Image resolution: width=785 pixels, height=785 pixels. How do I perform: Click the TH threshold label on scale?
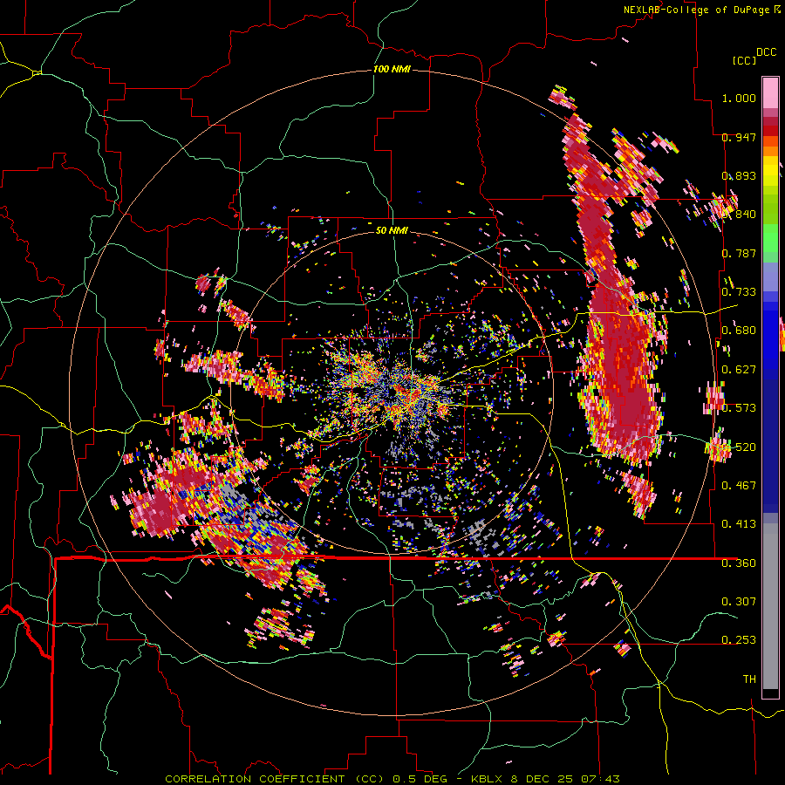click(x=749, y=679)
